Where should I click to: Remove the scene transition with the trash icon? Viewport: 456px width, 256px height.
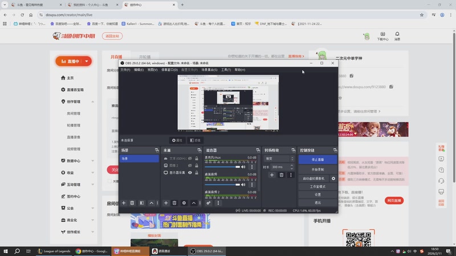281,175
